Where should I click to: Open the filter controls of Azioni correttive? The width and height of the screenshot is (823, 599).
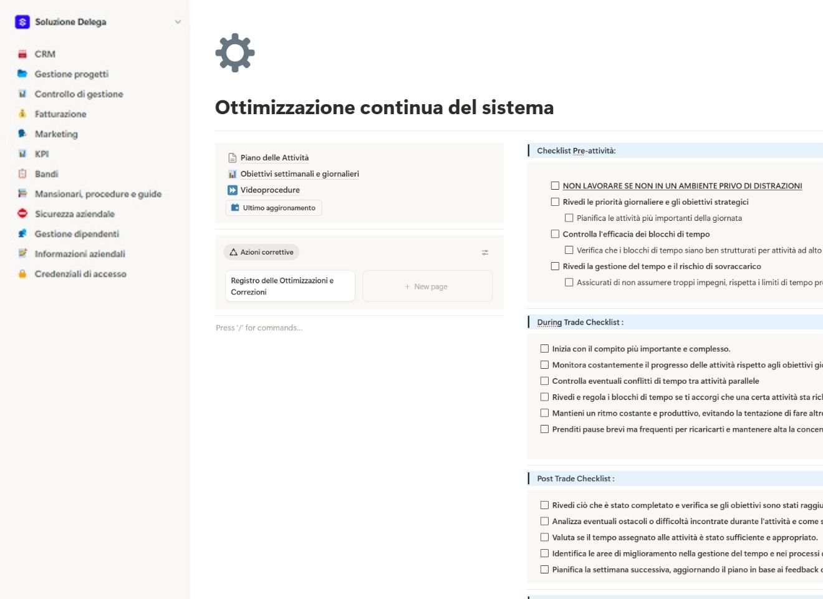coord(485,252)
